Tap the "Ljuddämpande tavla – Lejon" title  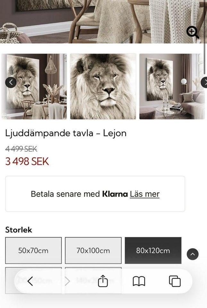click(x=66, y=133)
